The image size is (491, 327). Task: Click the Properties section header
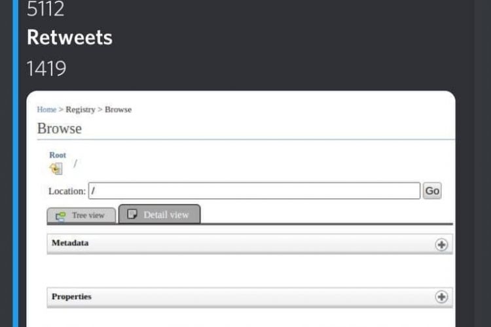[249, 297]
